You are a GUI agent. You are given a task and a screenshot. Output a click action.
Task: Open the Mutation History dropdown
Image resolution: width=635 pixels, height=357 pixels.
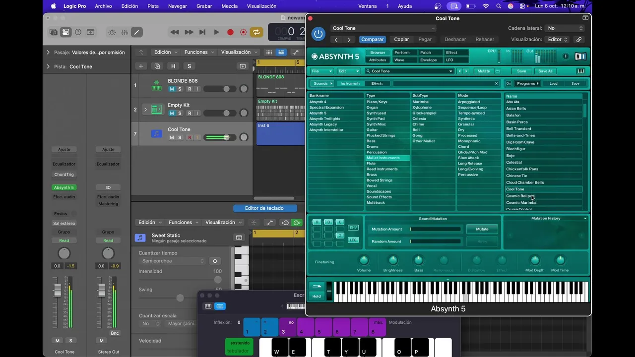[x=585, y=218]
